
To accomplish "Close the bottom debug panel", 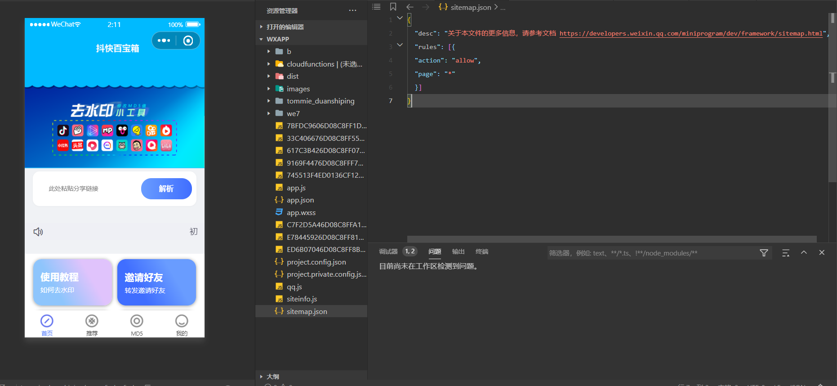I will click(x=822, y=253).
